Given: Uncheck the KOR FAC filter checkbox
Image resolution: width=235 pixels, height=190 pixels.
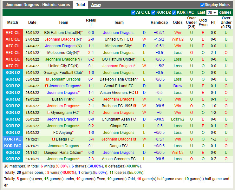Looking at the screenshot, I should [x=174, y=12].
